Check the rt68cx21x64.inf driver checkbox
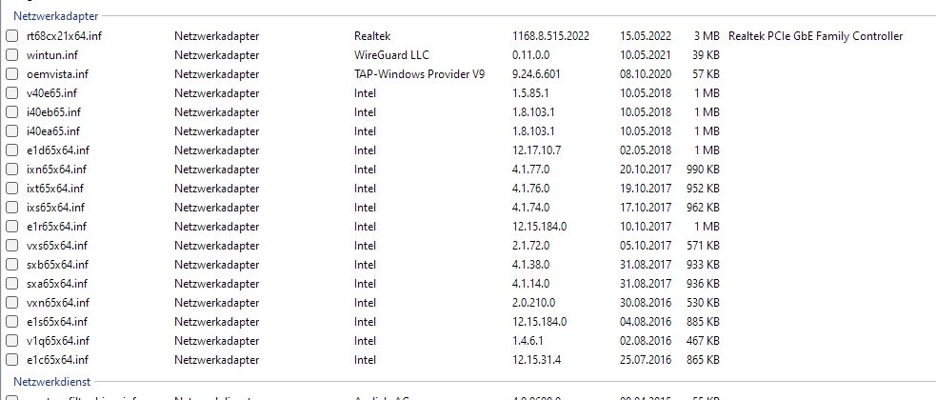936x400 pixels. pyautogui.click(x=12, y=36)
